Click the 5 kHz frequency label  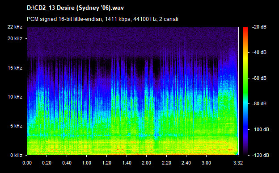coord(16,126)
